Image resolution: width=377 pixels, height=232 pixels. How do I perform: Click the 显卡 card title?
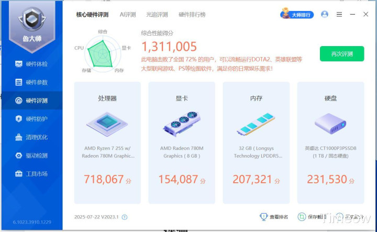pyautogui.click(x=182, y=98)
